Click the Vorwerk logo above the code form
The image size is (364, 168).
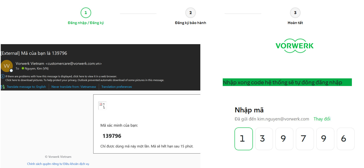pos(295,46)
